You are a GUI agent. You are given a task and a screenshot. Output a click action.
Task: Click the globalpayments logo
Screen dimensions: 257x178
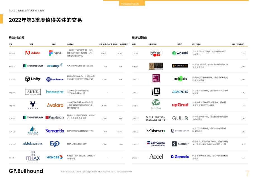pyautogui.click(x=33, y=144)
